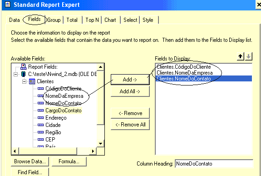
Task: Click the Clientes table icon
Action: pos(32,81)
